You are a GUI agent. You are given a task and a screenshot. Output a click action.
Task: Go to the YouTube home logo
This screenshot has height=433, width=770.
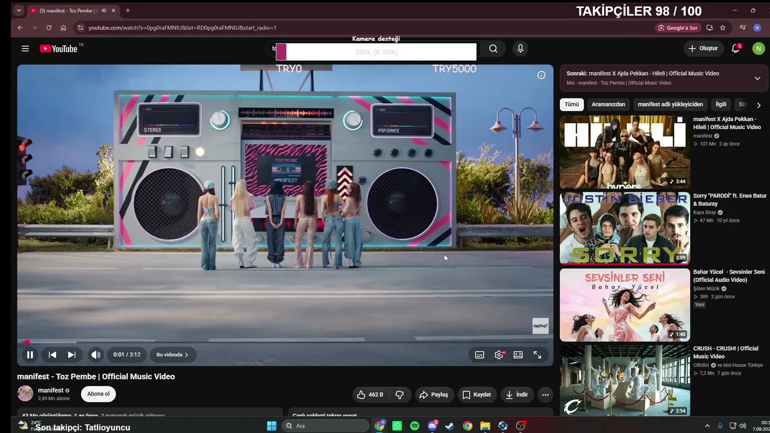coord(59,49)
